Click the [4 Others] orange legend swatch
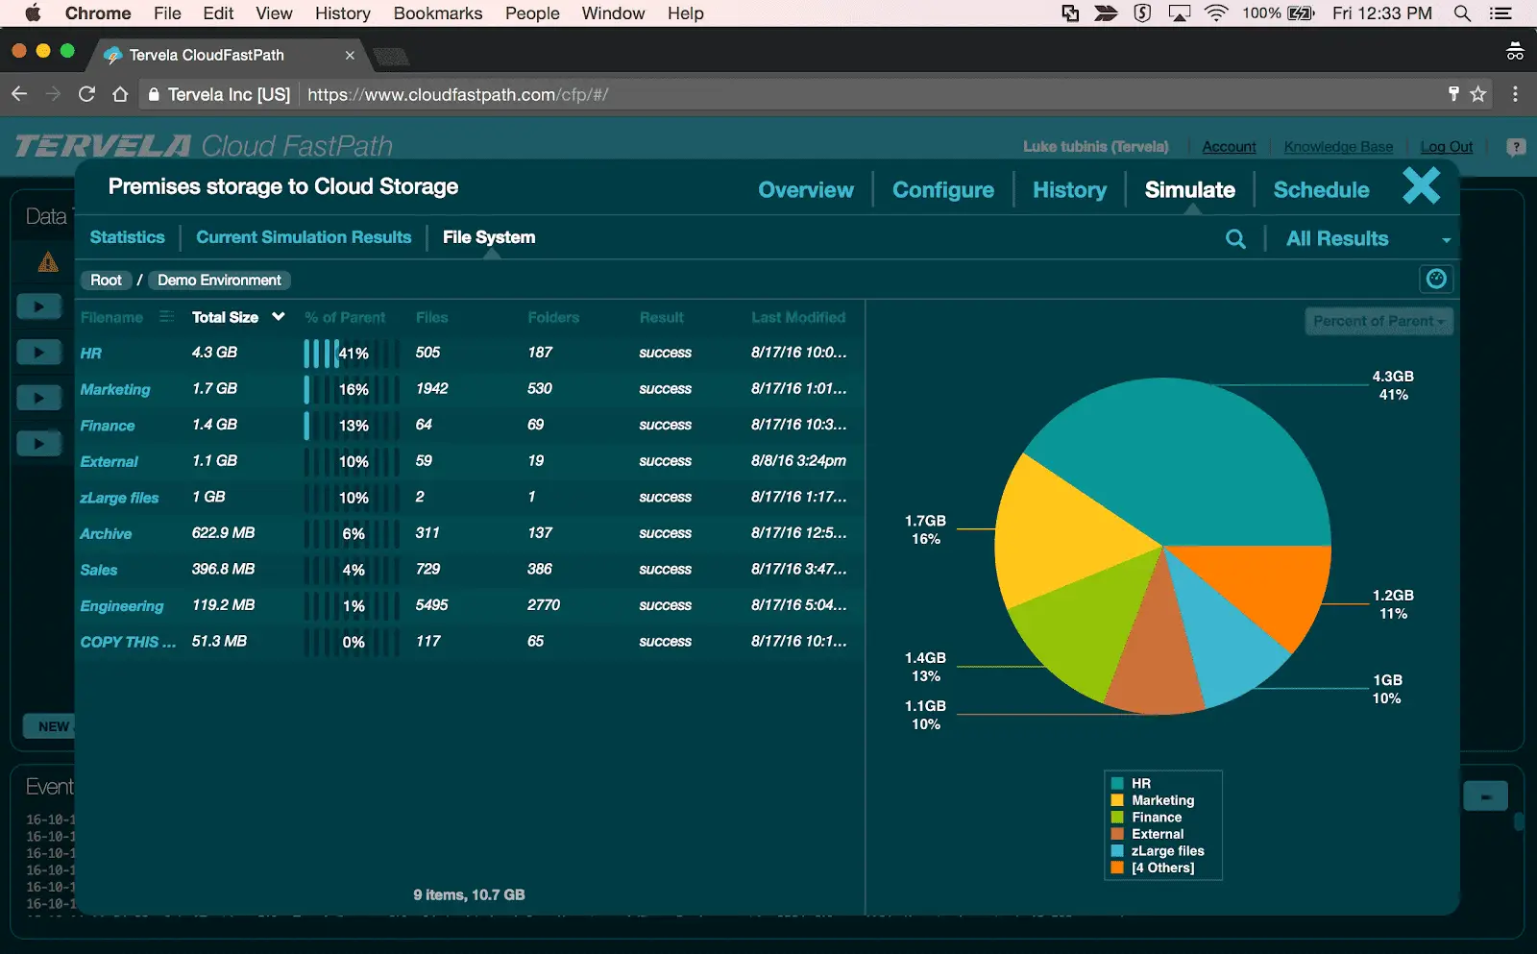The image size is (1537, 954). click(x=1117, y=868)
